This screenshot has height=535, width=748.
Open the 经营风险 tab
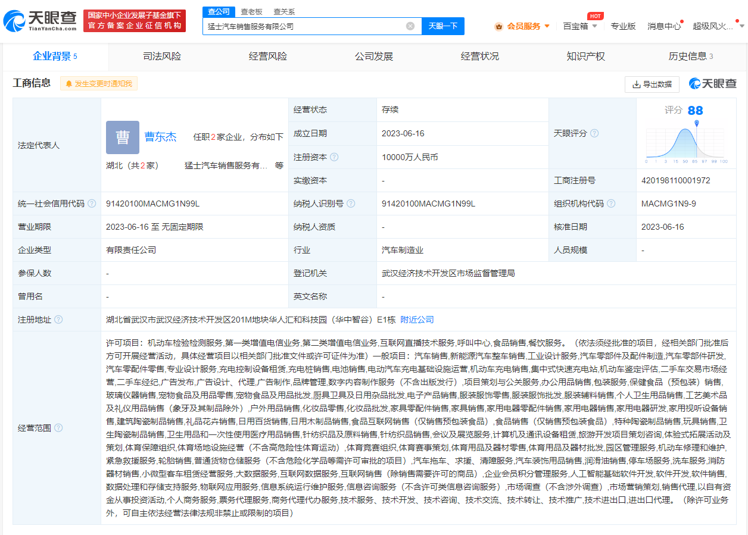268,57
